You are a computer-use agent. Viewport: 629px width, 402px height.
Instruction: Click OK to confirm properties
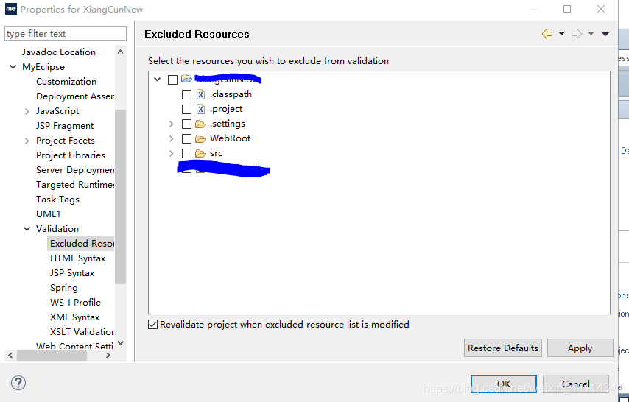click(x=504, y=384)
